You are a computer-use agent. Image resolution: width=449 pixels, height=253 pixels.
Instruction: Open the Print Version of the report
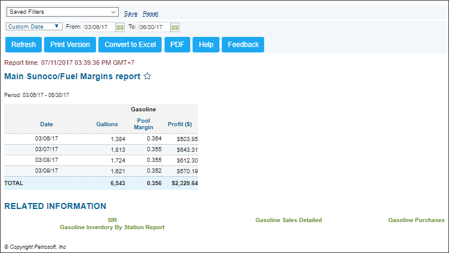[70, 45]
